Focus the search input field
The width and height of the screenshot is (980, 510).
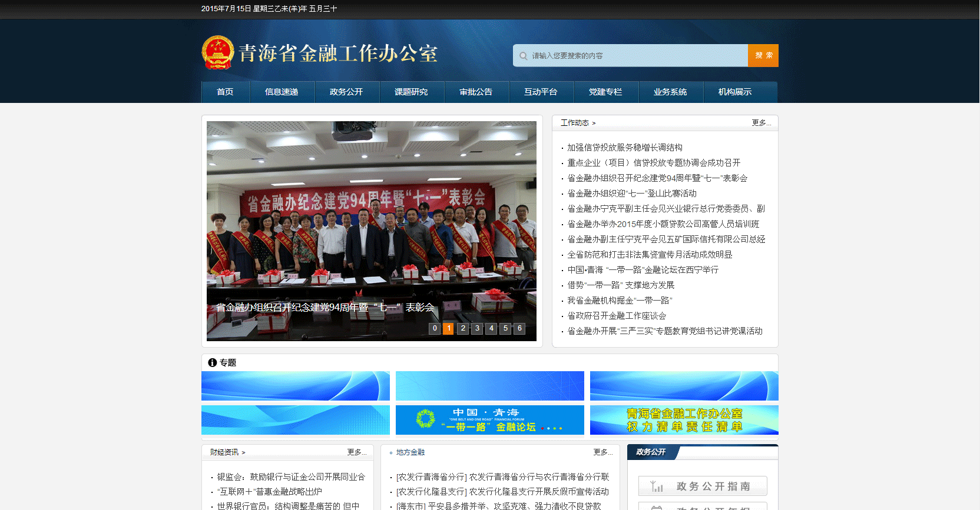pos(630,55)
